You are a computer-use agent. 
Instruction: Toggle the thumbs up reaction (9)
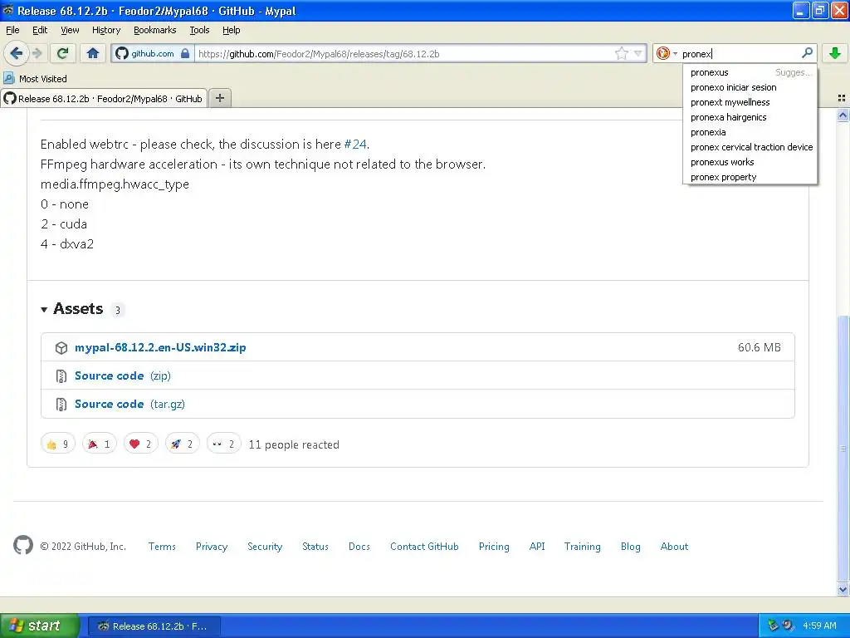pyautogui.click(x=57, y=444)
